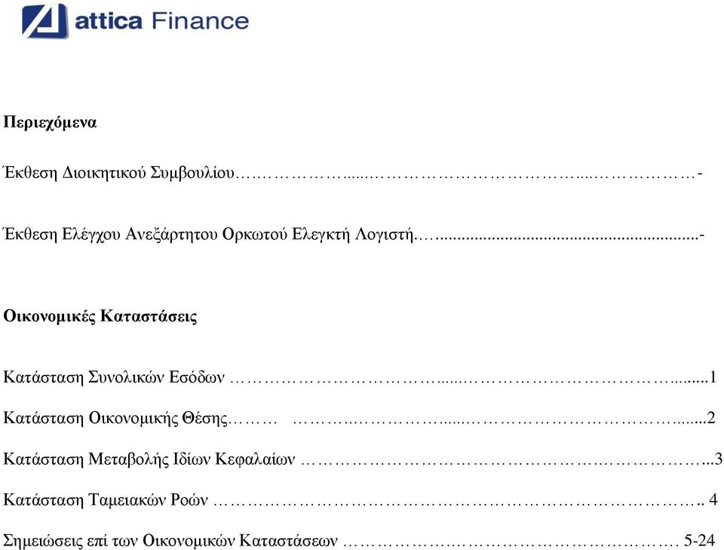Open 'Κατάσταση Μεταβολής Ιδίων Κεφαλαίων' entry
The image size is (724, 550).
pos(149,459)
